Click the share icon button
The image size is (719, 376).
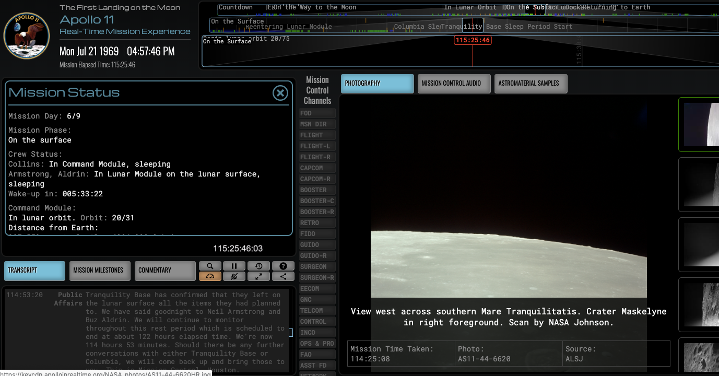(283, 276)
